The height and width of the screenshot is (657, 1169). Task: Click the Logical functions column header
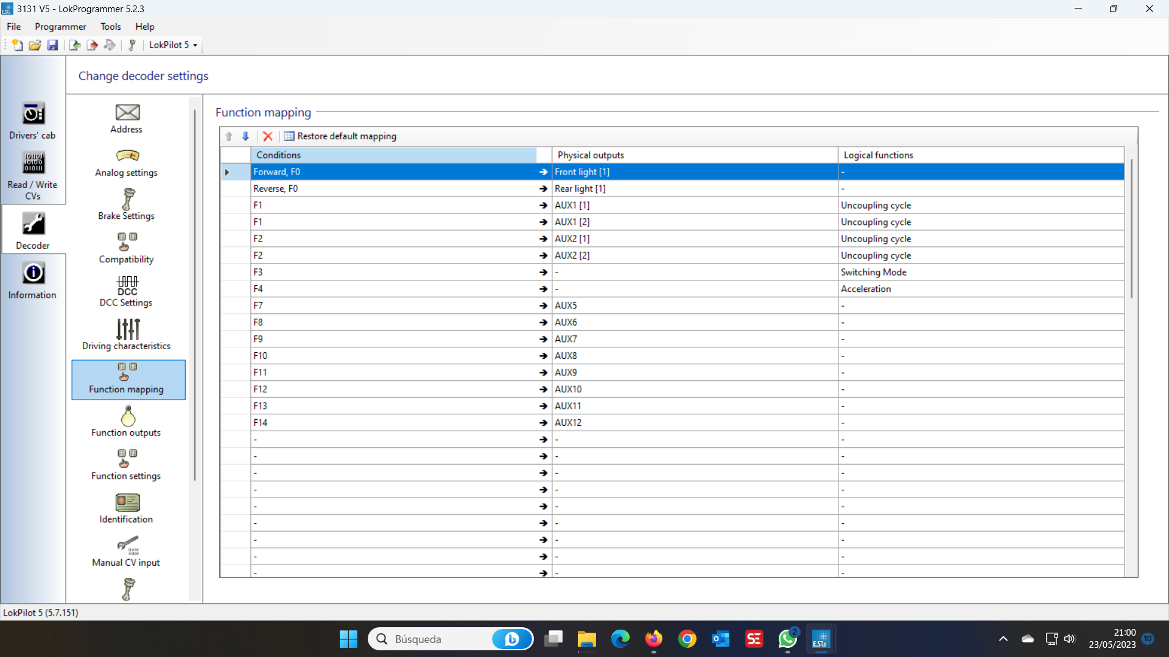(x=981, y=155)
